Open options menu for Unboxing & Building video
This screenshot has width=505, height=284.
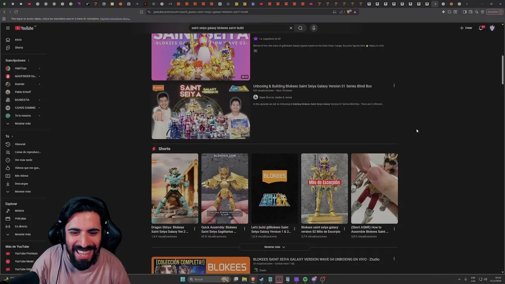click(x=394, y=86)
